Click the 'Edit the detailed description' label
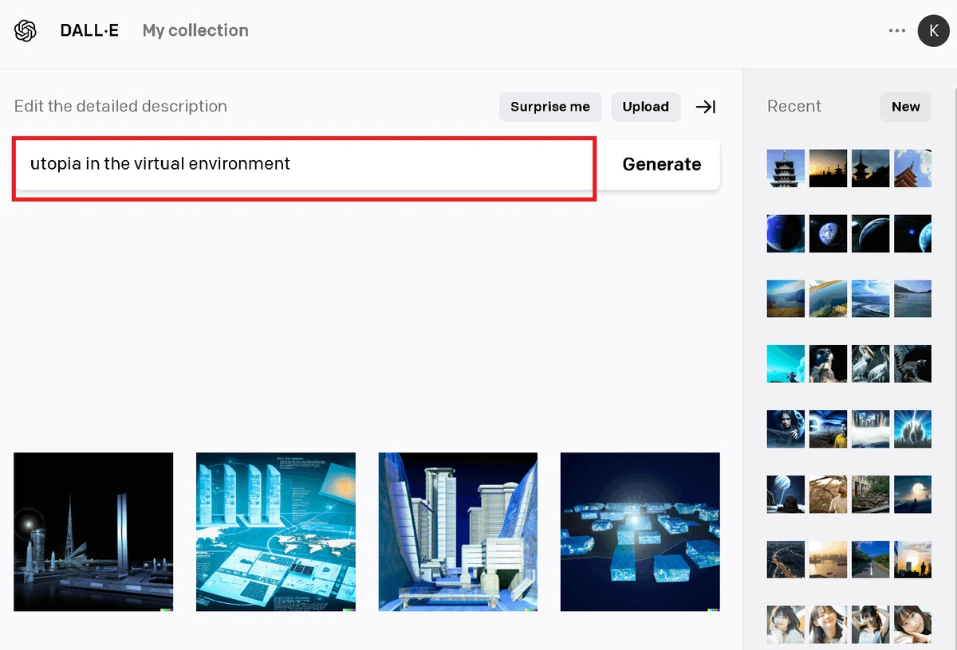Screen dimensions: 957x650 (120, 107)
